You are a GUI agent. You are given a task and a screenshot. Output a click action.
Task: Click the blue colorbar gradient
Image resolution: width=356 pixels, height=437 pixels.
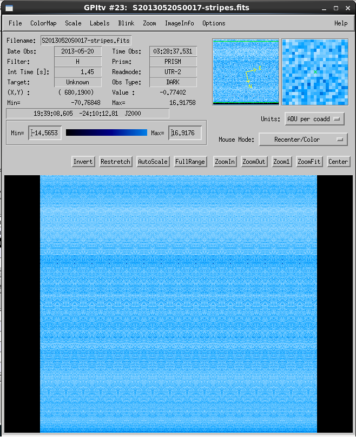pos(107,133)
